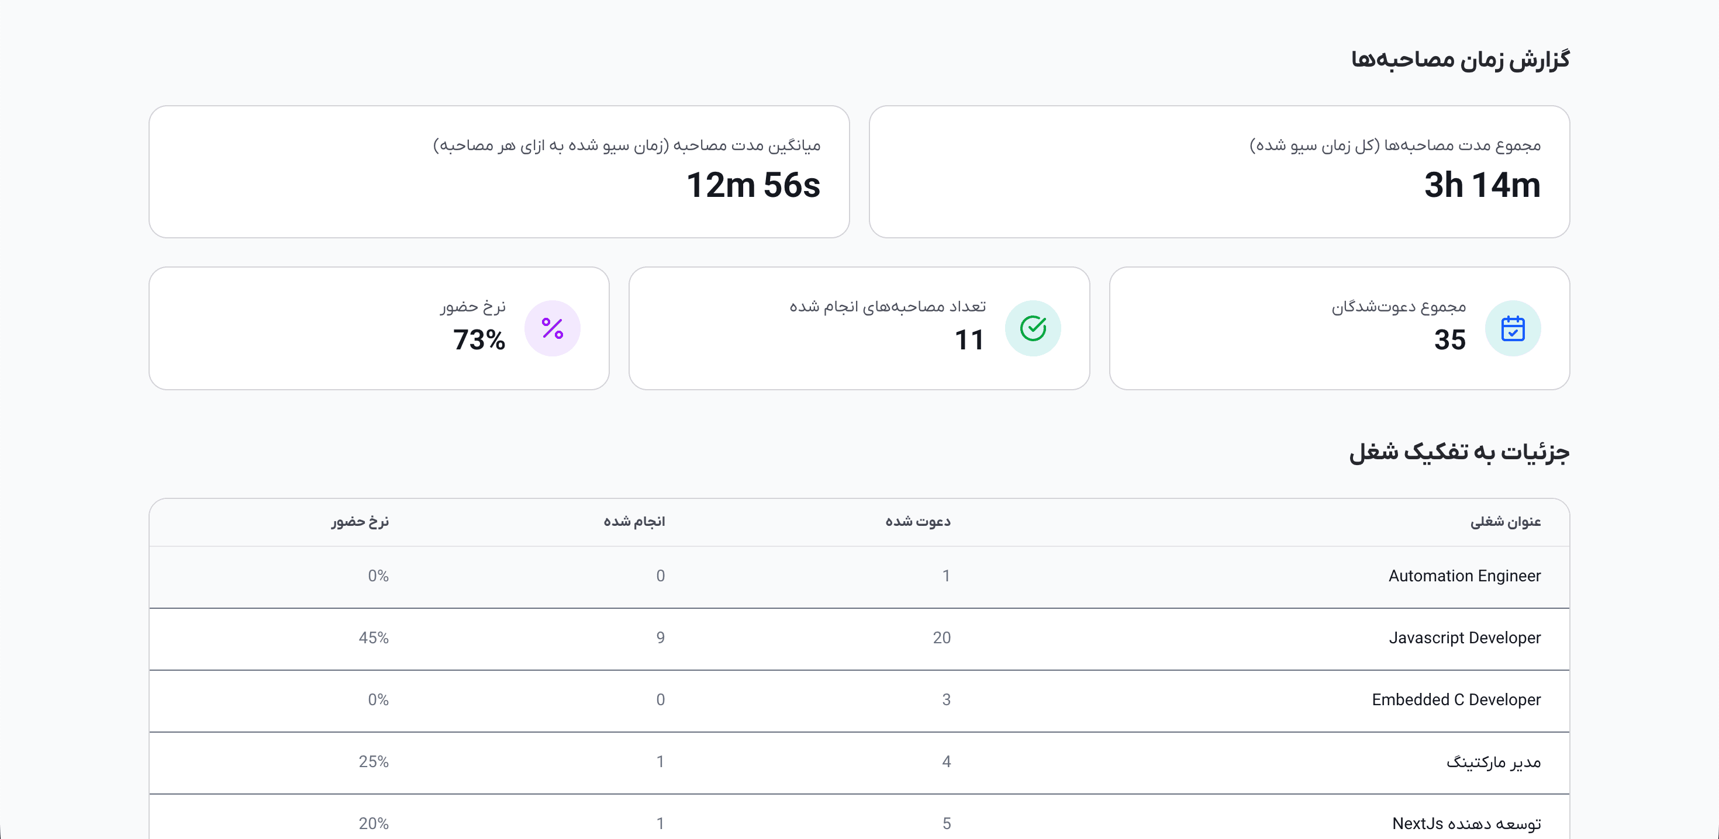Screen dimensions: 1719x839
Task: Click the attendance rate card showing 73%
Action: (x=378, y=328)
